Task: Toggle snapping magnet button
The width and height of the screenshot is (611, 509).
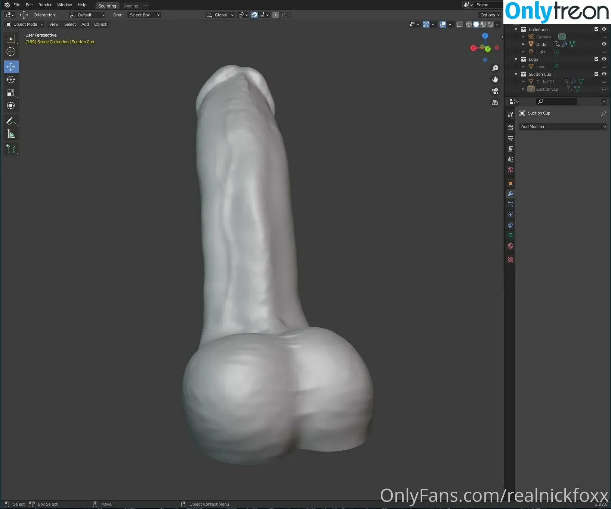Action: (x=254, y=15)
